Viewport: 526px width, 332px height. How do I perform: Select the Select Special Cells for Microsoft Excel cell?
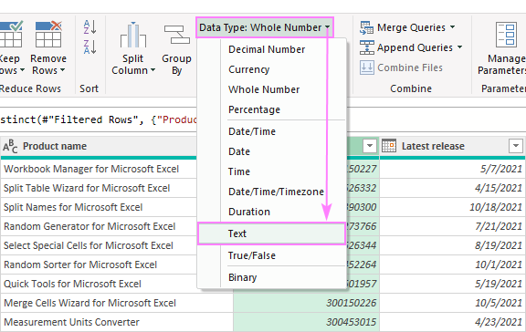click(x=99, y=245)
